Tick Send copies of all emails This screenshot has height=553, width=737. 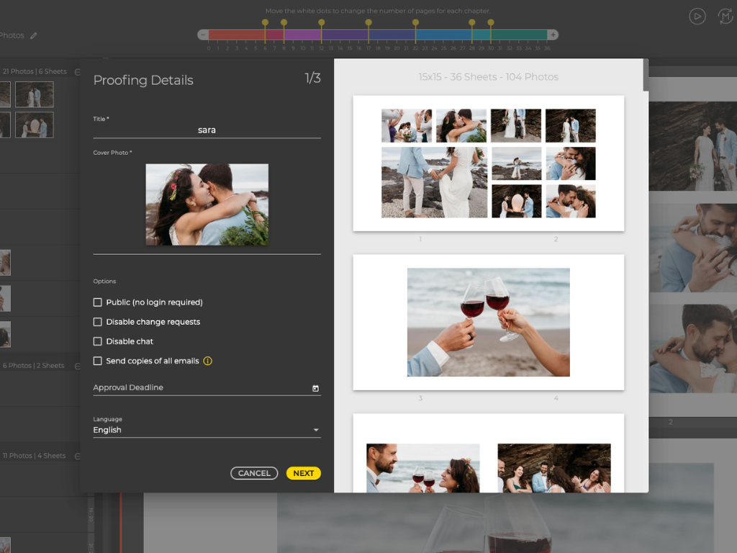click(x=97, y=361)
